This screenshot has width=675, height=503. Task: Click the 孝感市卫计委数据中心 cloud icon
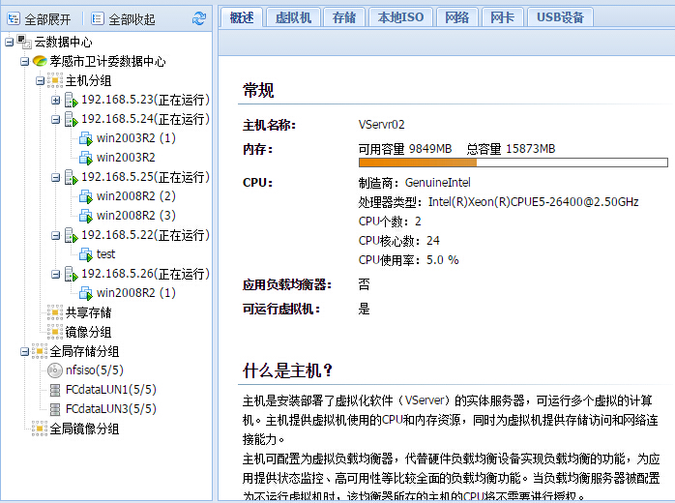(40, 61)
